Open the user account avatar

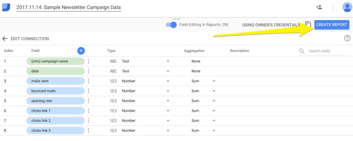click(x=347, y=7)
